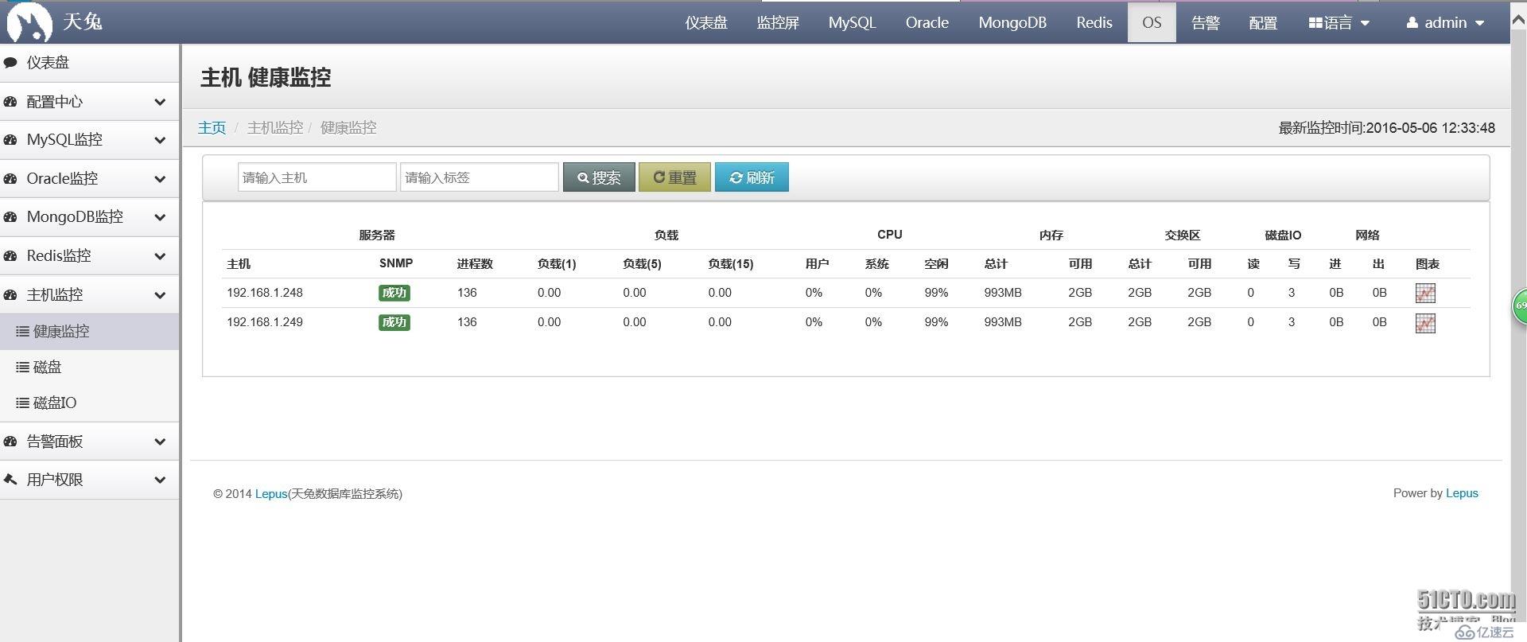Click the Lepus rabbit logo
Viewport: 1527px width, 642px height.
pos(29,21)
